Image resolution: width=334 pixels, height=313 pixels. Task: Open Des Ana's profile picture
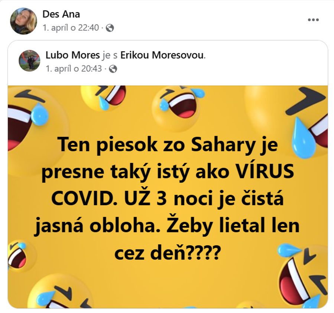(x=24, y=21)
